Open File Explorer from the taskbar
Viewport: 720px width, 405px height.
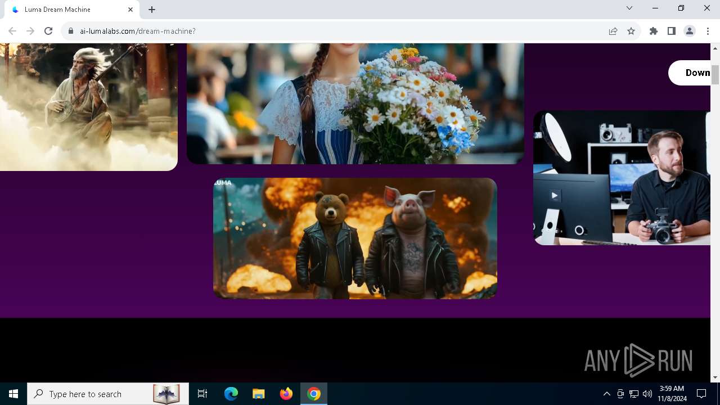(258, 394)
